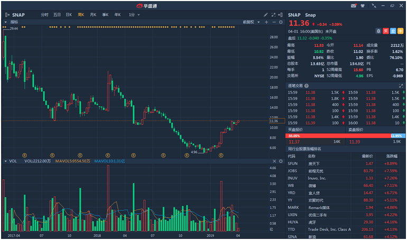
Task: Switch chart to 季K view
Action: (105, 15)
